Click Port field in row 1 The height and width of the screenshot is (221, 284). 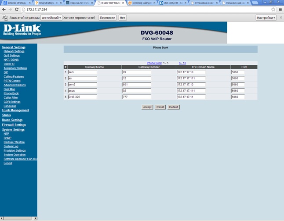coord(238,72)
